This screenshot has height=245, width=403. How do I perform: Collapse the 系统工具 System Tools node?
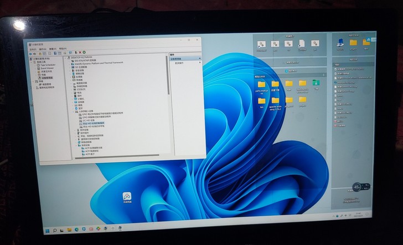click(32, 62)
